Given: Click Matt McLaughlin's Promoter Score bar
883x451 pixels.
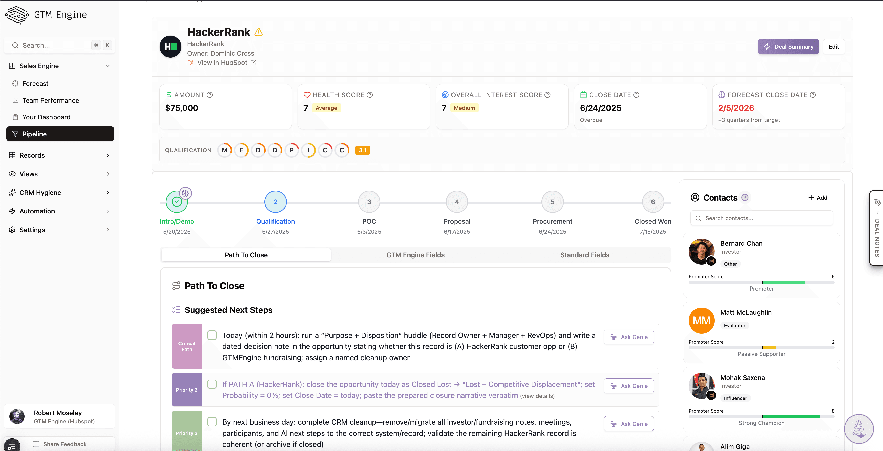Looking at the screenshot, I should tap(761, 348).
